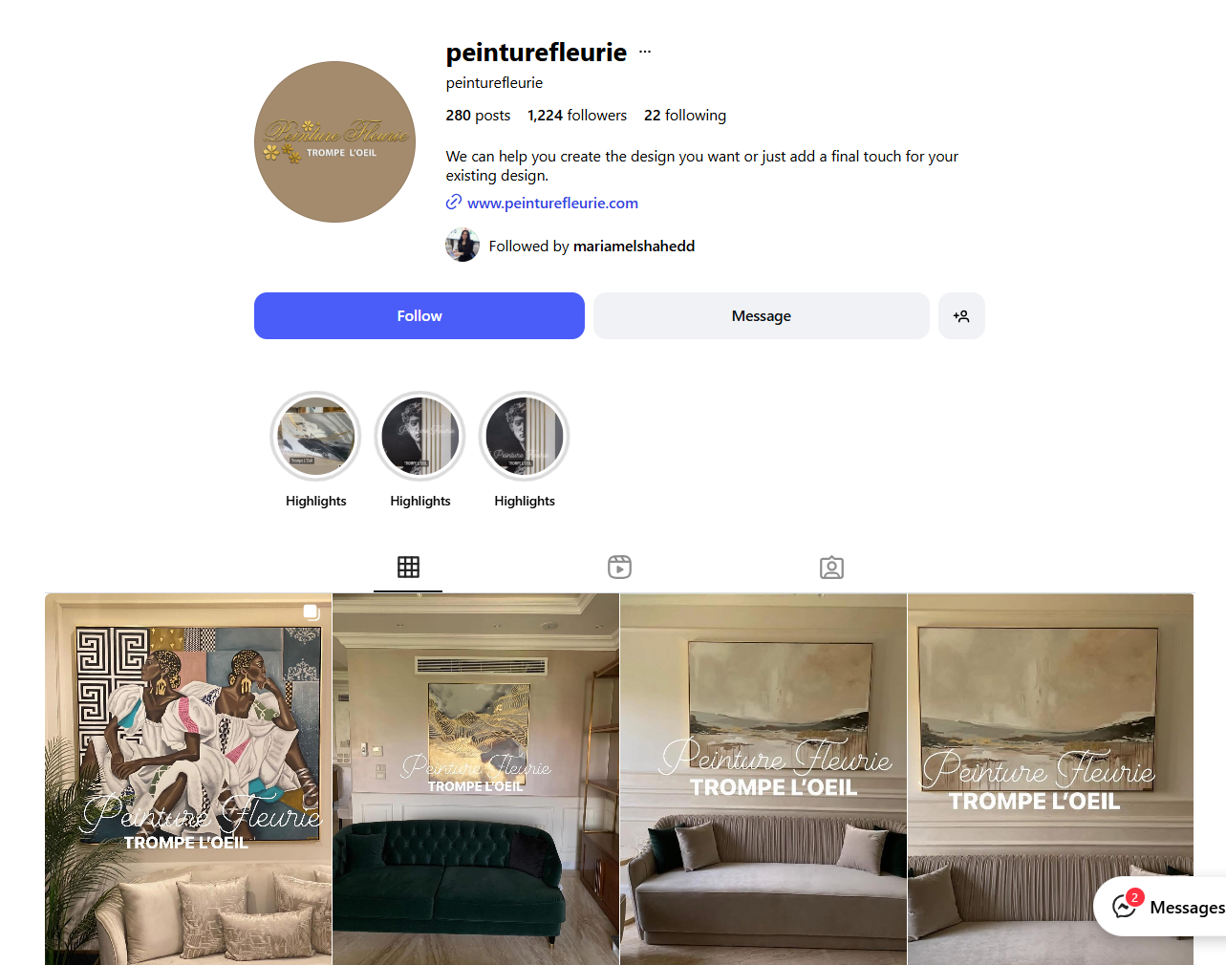Open the first Highlights story circle
The height and width of the screenshot is (965, 1226).
[316, 437]
